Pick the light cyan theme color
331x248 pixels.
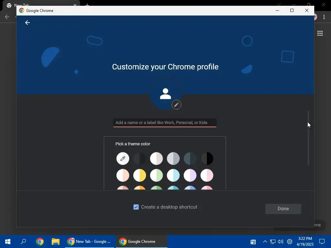pos(173,175)
